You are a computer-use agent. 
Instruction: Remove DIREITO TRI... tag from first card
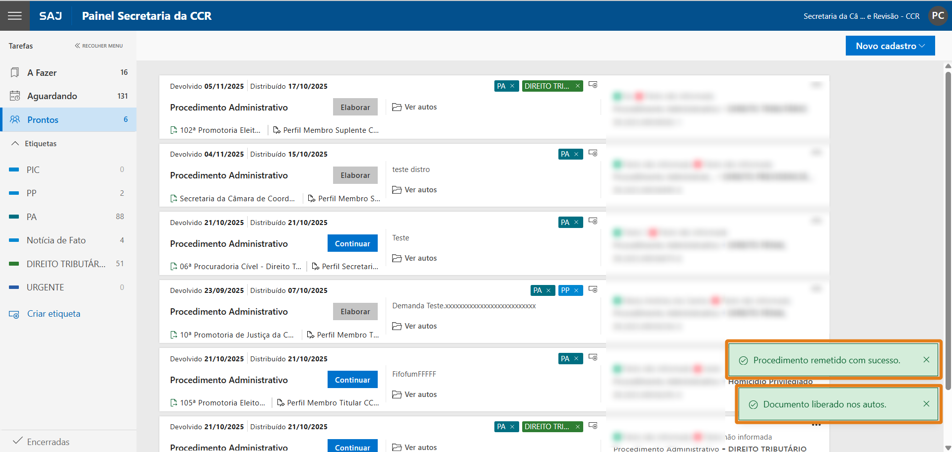pos(578,86)
